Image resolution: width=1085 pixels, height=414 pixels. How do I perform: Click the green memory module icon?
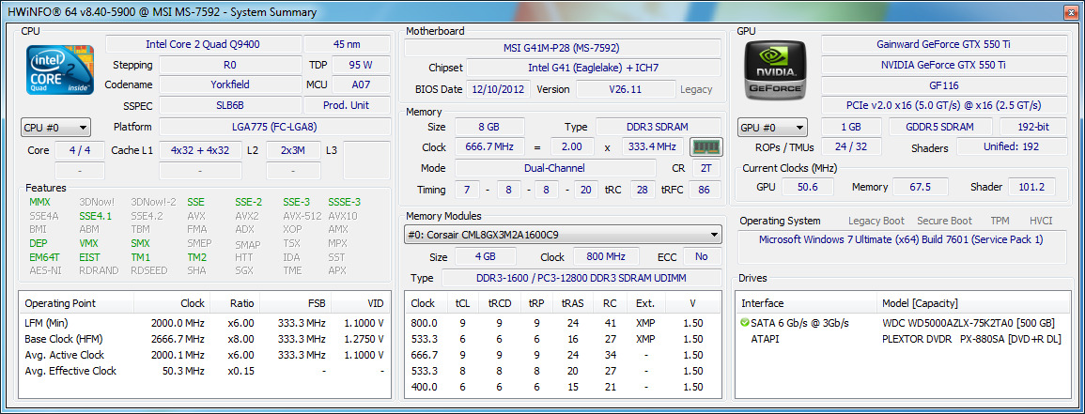pyautogui.click(x=706, y=147)
